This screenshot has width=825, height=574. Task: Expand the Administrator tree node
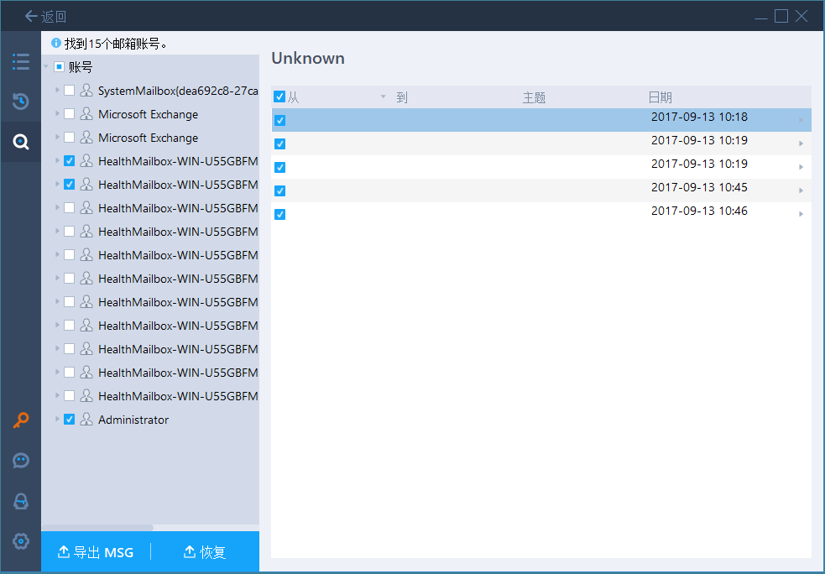57,420
